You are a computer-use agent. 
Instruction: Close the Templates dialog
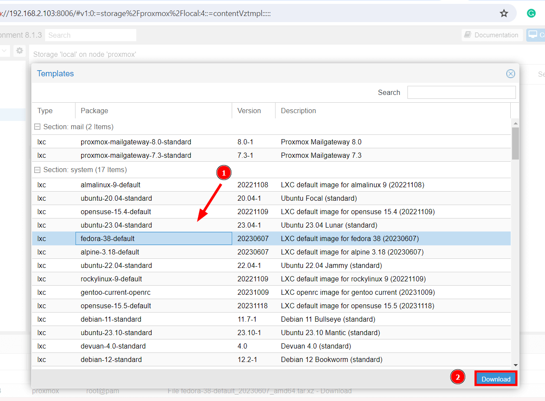pos(511,74)
